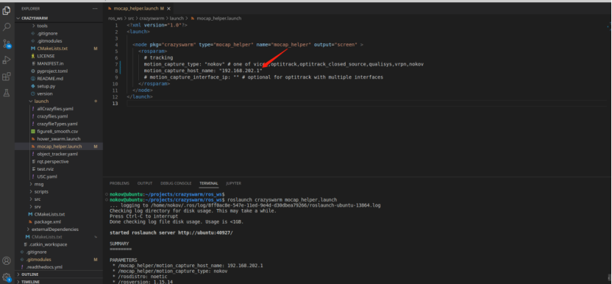Open Source Control view with badge
612x284 pixels.
pos(7,43)
